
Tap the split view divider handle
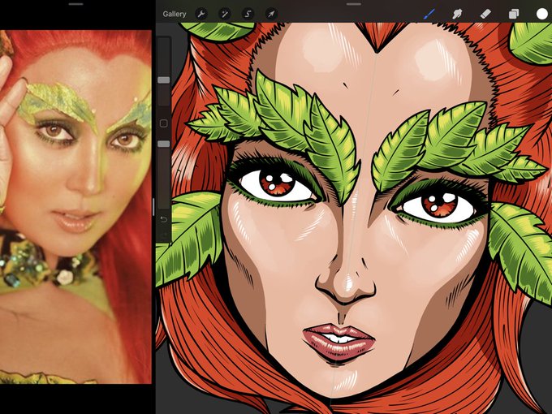coord(153,207)
